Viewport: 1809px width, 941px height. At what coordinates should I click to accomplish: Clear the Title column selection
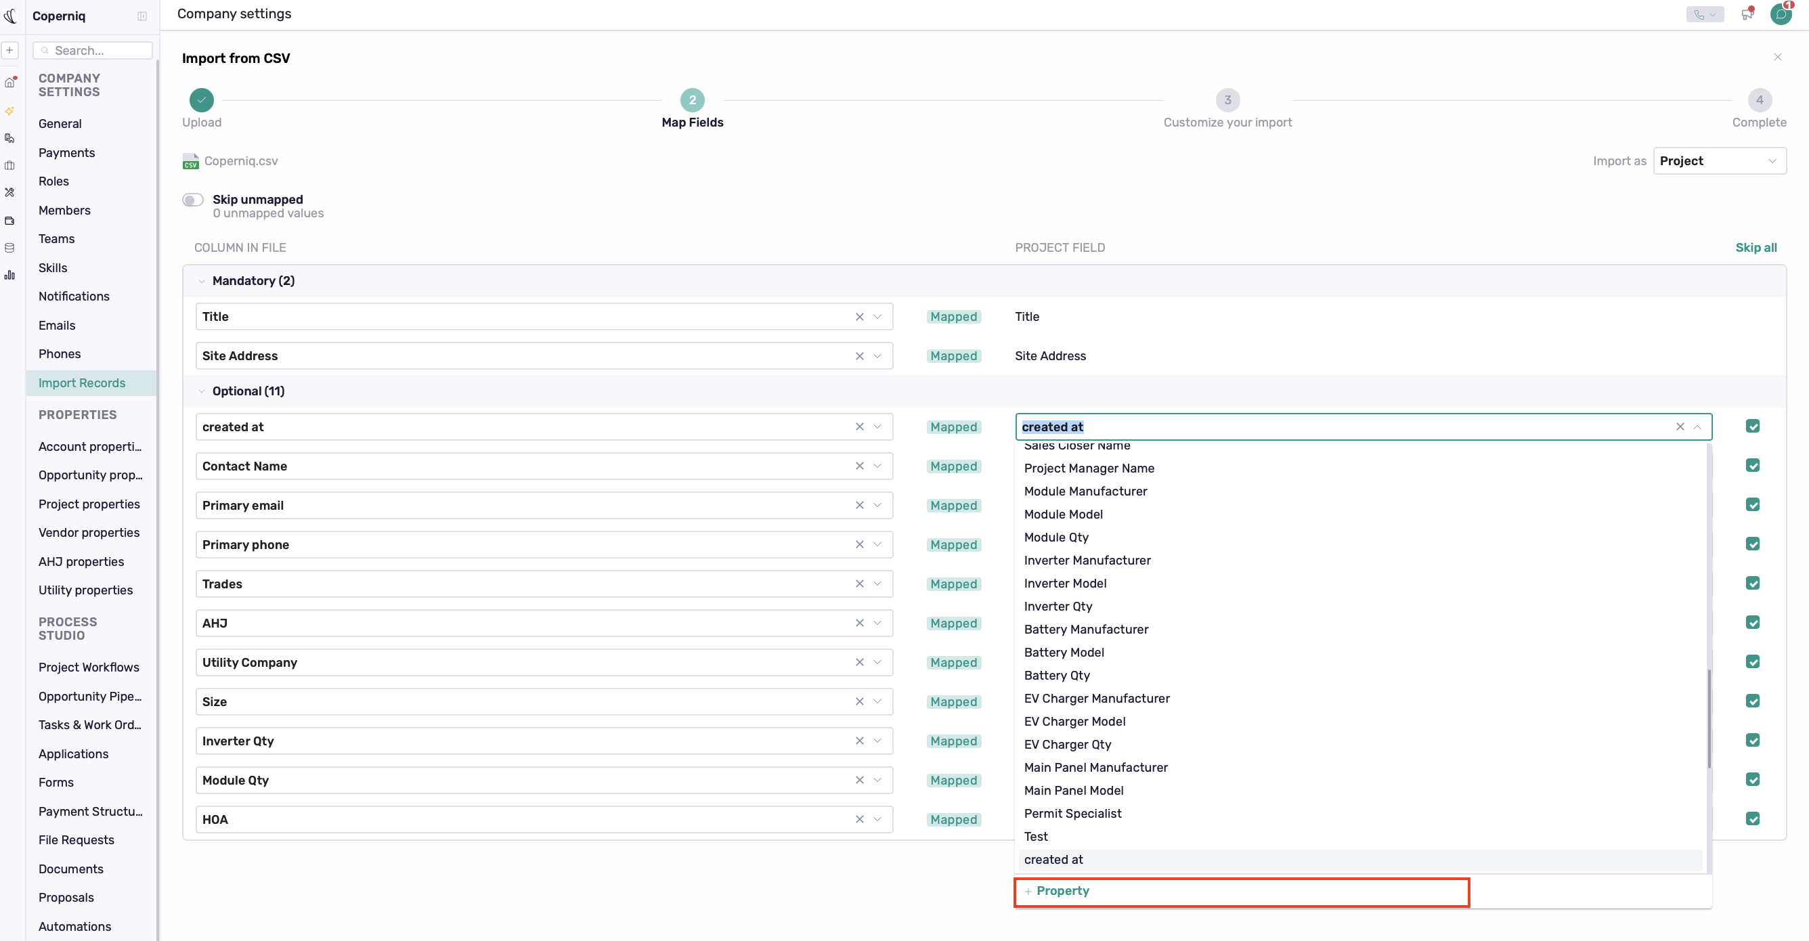pyautogui.click(x=860, y=317)
